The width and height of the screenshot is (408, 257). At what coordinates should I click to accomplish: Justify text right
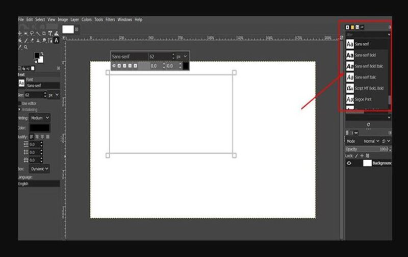coord(37,137)
